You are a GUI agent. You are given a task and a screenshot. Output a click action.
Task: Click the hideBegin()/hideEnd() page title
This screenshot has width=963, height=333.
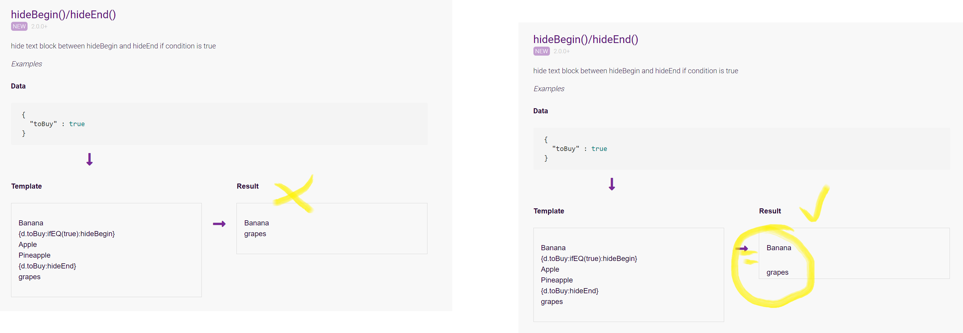point(63,15)
